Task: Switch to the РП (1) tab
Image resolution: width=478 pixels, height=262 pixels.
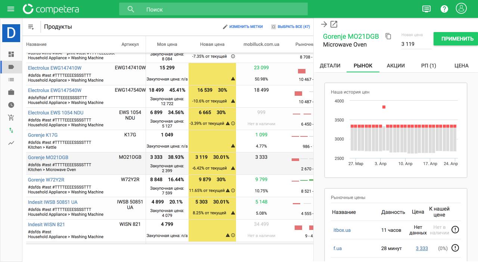Action: coord(429,66)
